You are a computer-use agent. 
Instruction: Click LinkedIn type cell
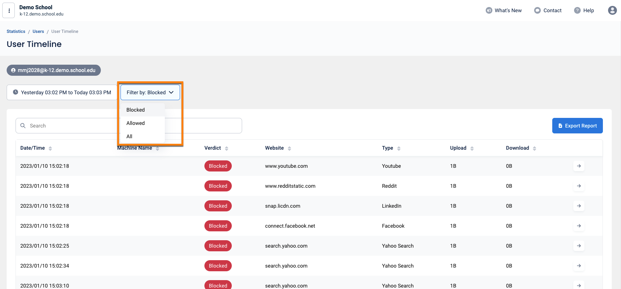391,206
